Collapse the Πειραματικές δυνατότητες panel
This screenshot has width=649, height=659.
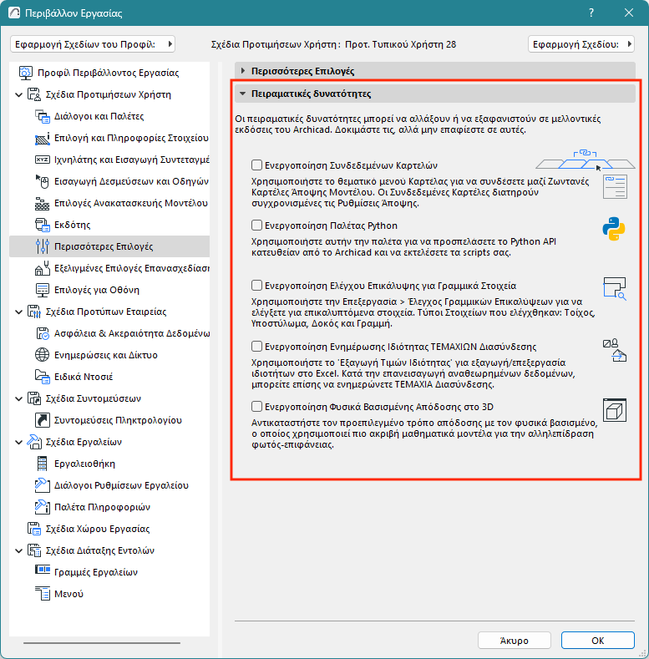tap(435, 94)
